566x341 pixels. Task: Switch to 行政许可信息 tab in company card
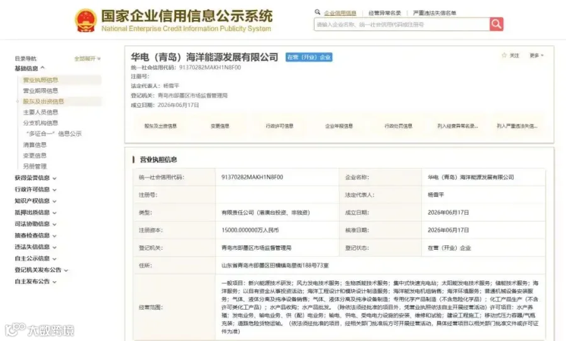(279, 126)
